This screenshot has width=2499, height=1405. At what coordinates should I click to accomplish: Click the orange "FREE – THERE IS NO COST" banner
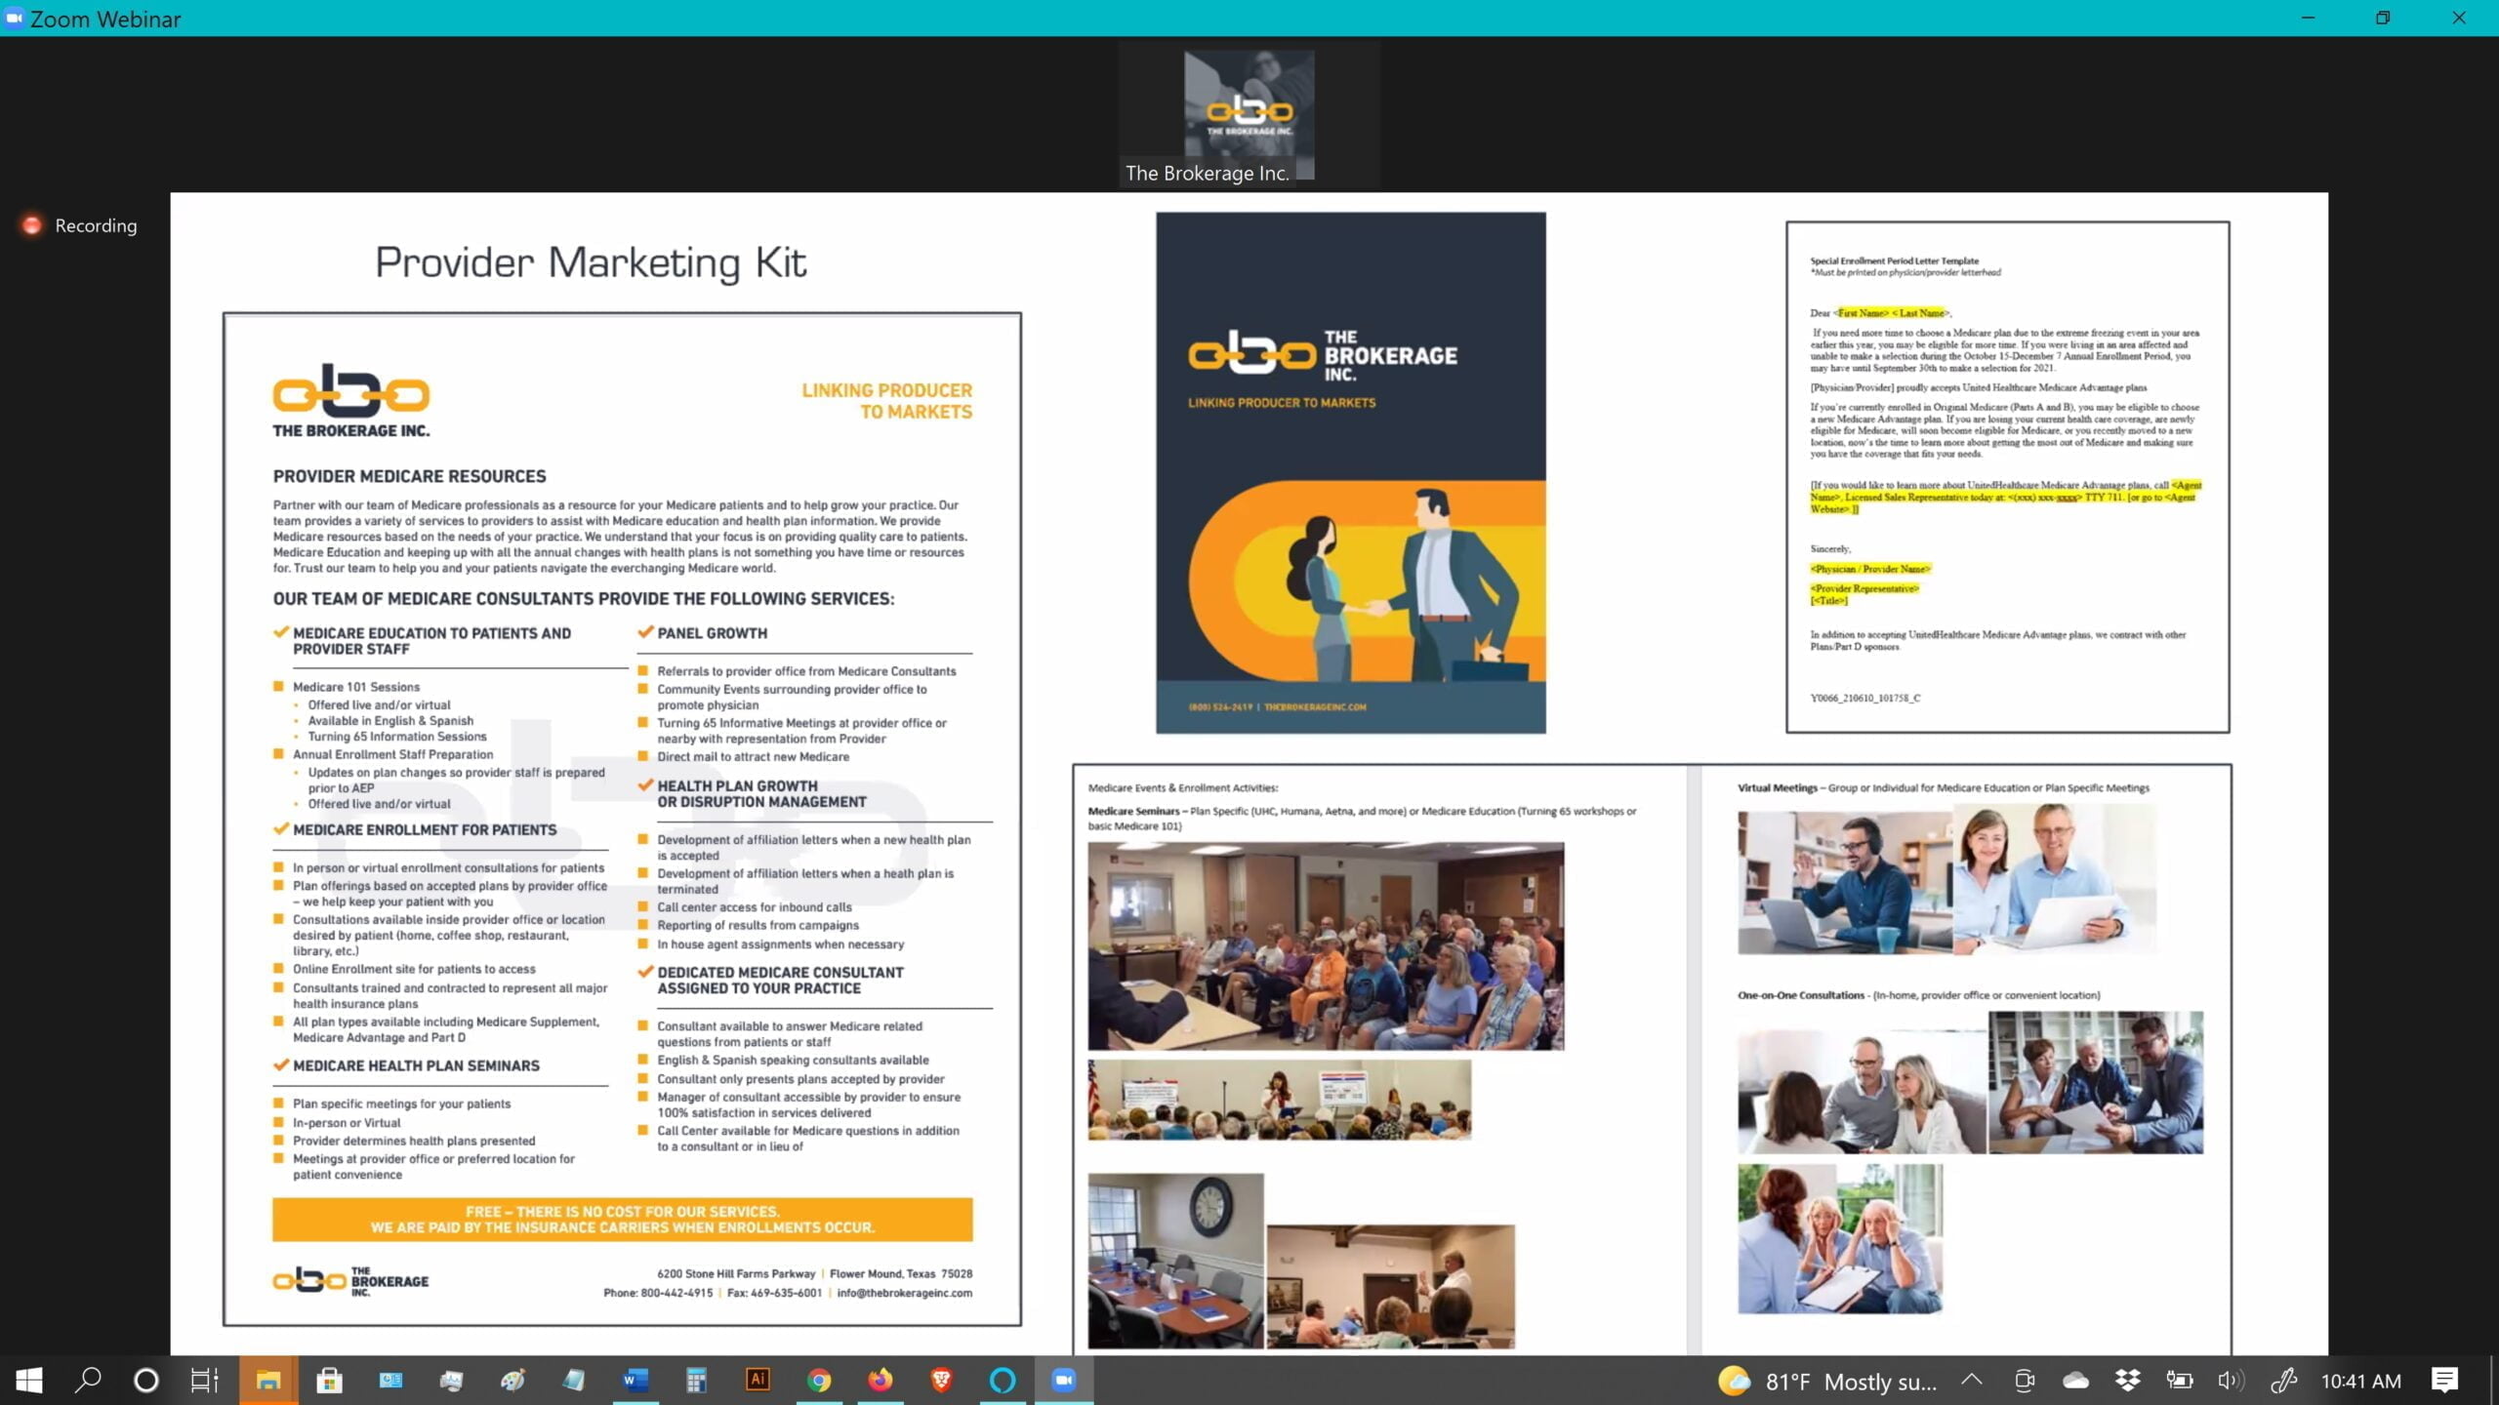[623, 1220]
